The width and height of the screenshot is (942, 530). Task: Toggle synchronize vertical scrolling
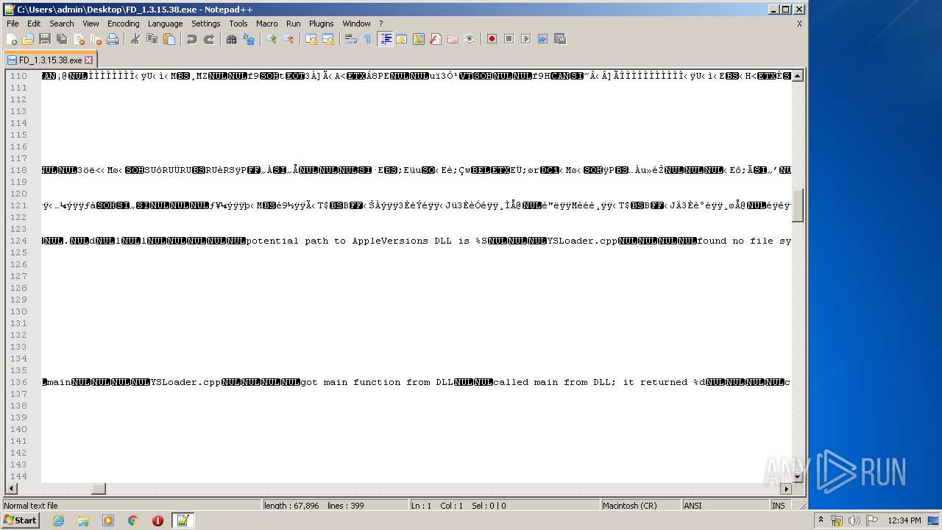point(311,39)
